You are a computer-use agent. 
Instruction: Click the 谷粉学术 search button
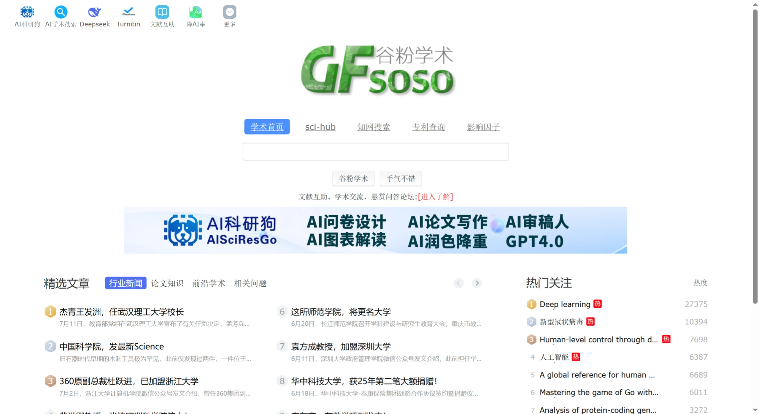[353, 178]
